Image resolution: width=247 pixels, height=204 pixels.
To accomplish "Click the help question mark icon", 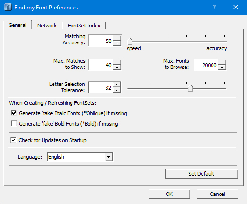I will tap(214, 7).
